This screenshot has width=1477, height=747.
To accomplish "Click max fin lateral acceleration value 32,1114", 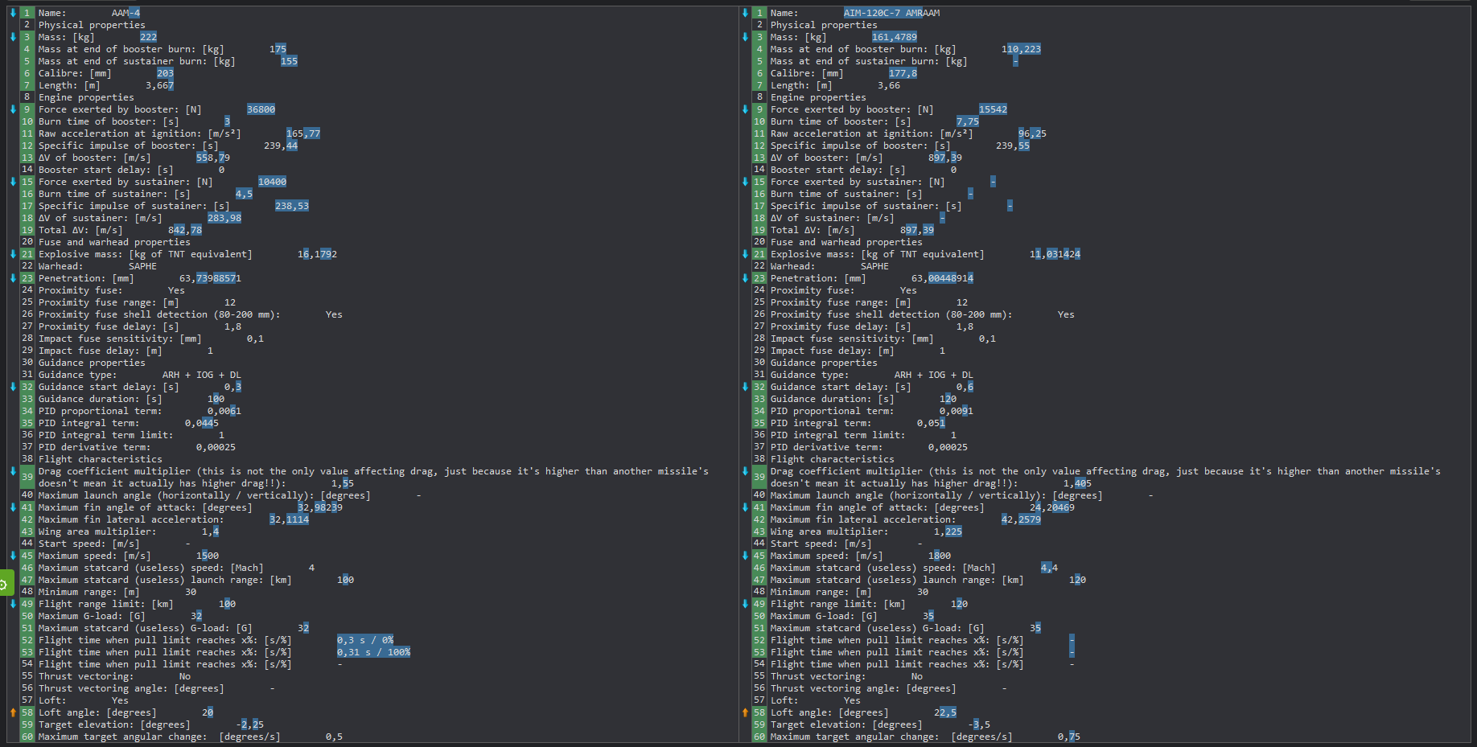I will coord(289,519).
